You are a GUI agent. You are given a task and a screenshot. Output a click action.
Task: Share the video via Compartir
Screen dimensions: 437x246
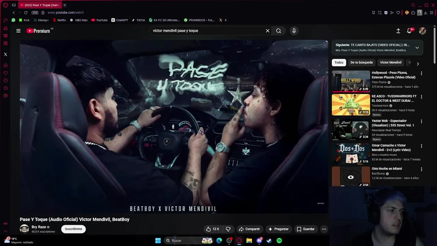[x=249, y=229]
